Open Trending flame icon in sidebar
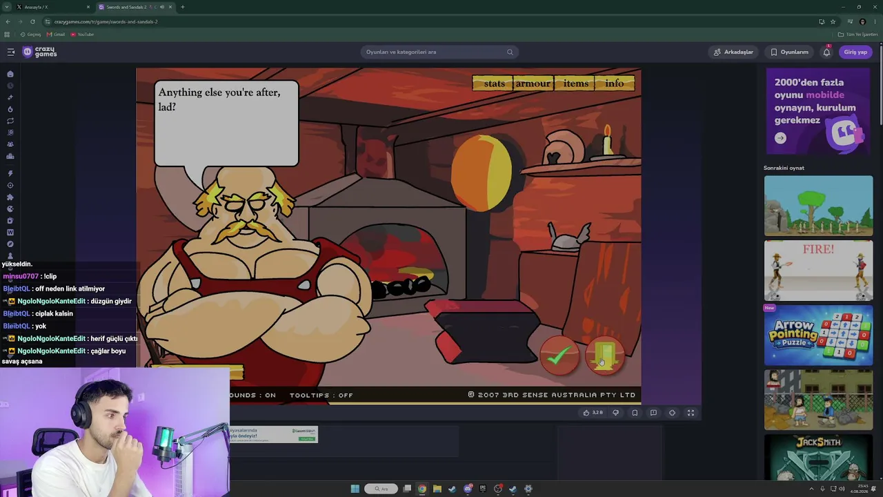The height and width of the screenshot is (497, 883). (10, 109)
